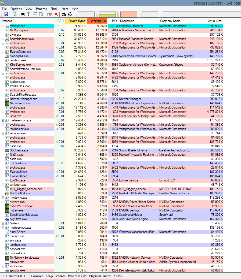Sort by the Private Bytes column header
Screen dimensions: 241x279
[76, 21]
